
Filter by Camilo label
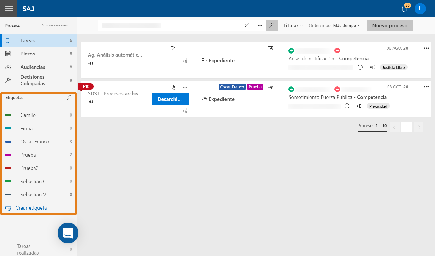click(x=39, y=115)
